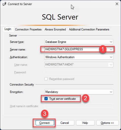This screenshot has height=130, width=121.
Task: Click the Connect button
Action: coord(45,123)
